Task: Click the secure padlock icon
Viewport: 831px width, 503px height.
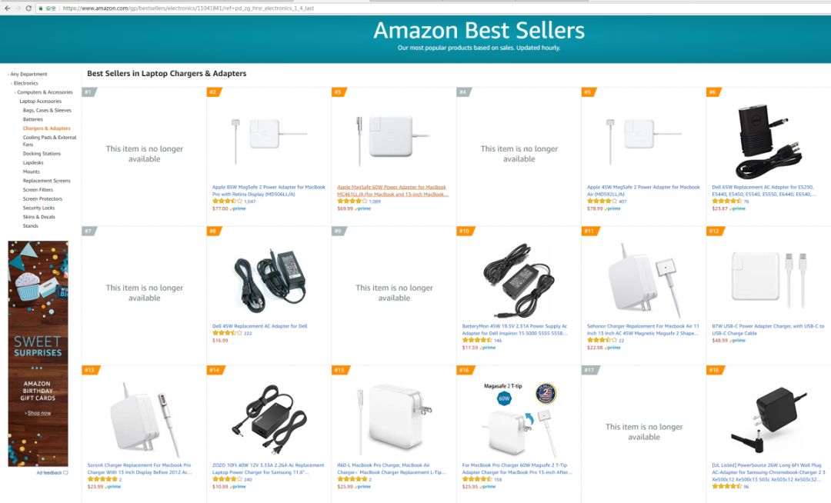Action: click(x=40, y=8)
